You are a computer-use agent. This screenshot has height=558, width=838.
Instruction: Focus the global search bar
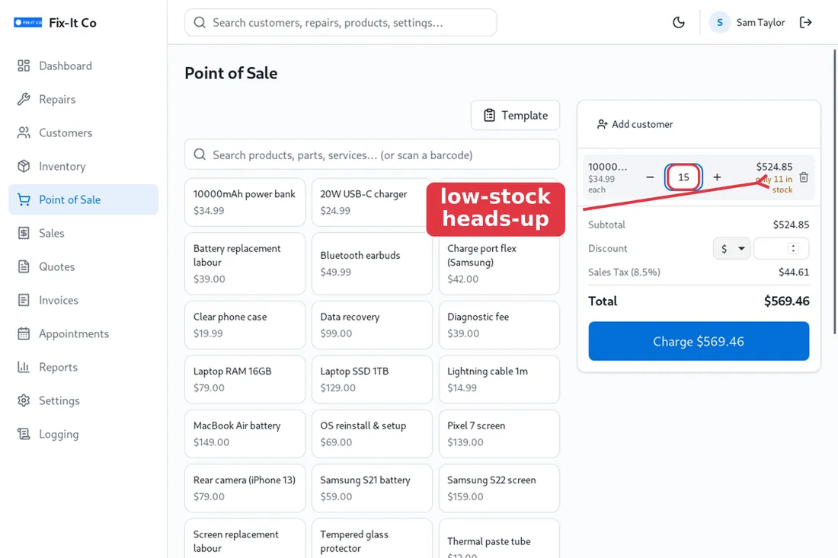pyautogui.click(x=341, y=22)
